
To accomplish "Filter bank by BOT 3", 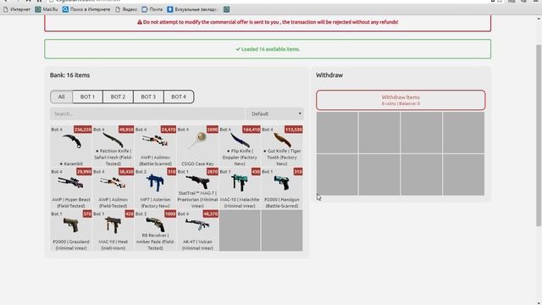I will (148, 97).
